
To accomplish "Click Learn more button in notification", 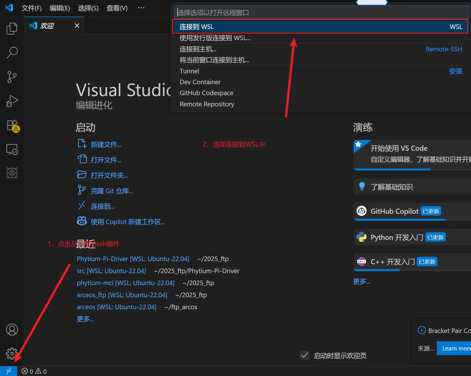I will coord(454,348).
